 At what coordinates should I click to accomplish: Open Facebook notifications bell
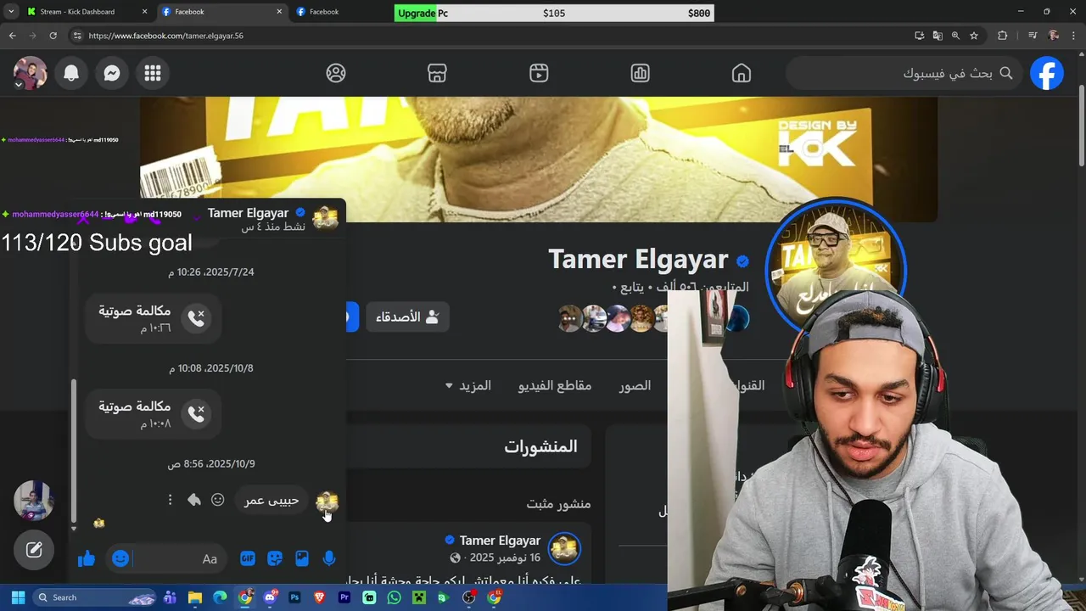(71, 73)
